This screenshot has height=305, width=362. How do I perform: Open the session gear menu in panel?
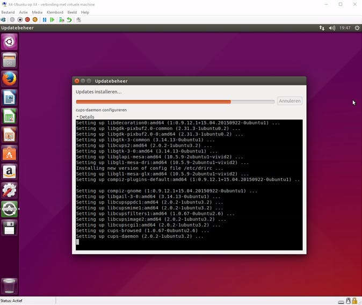pos(357,28)
